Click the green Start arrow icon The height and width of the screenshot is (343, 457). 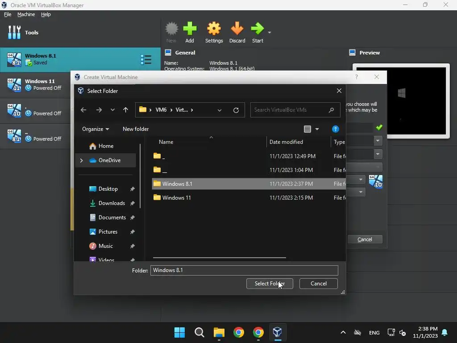[x=258, y=29]
